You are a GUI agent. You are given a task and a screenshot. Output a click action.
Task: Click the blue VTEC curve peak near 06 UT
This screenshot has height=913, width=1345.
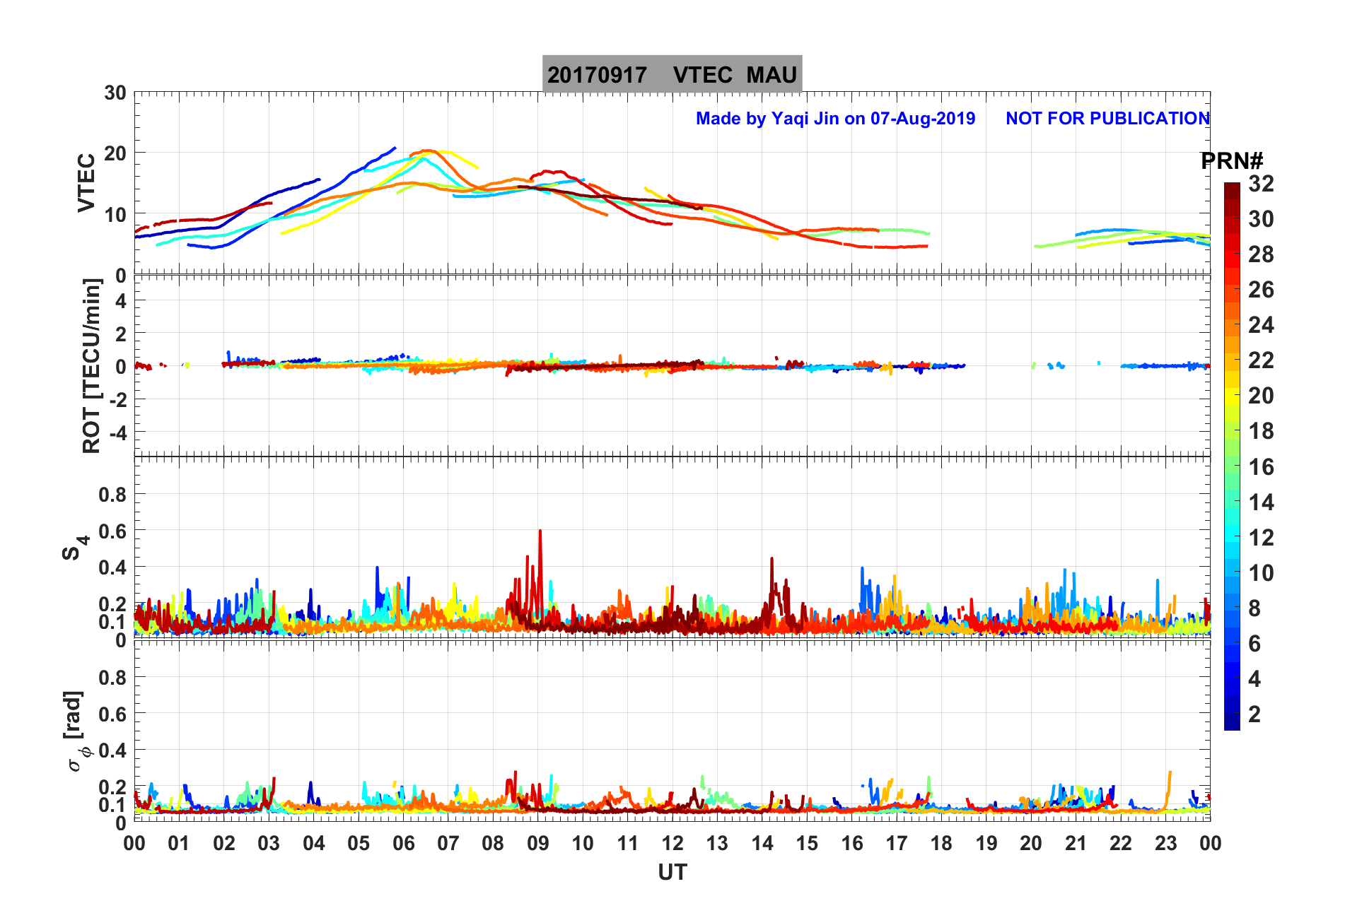(394, 148)
